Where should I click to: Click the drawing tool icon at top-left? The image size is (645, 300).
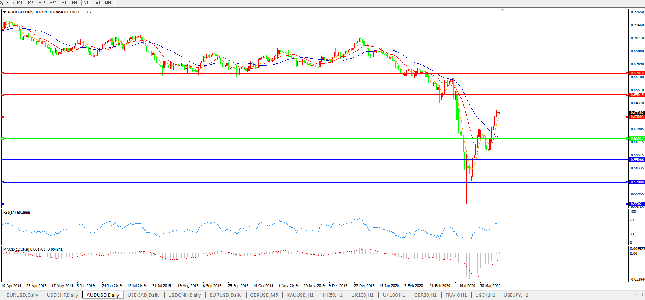point(2,3)
